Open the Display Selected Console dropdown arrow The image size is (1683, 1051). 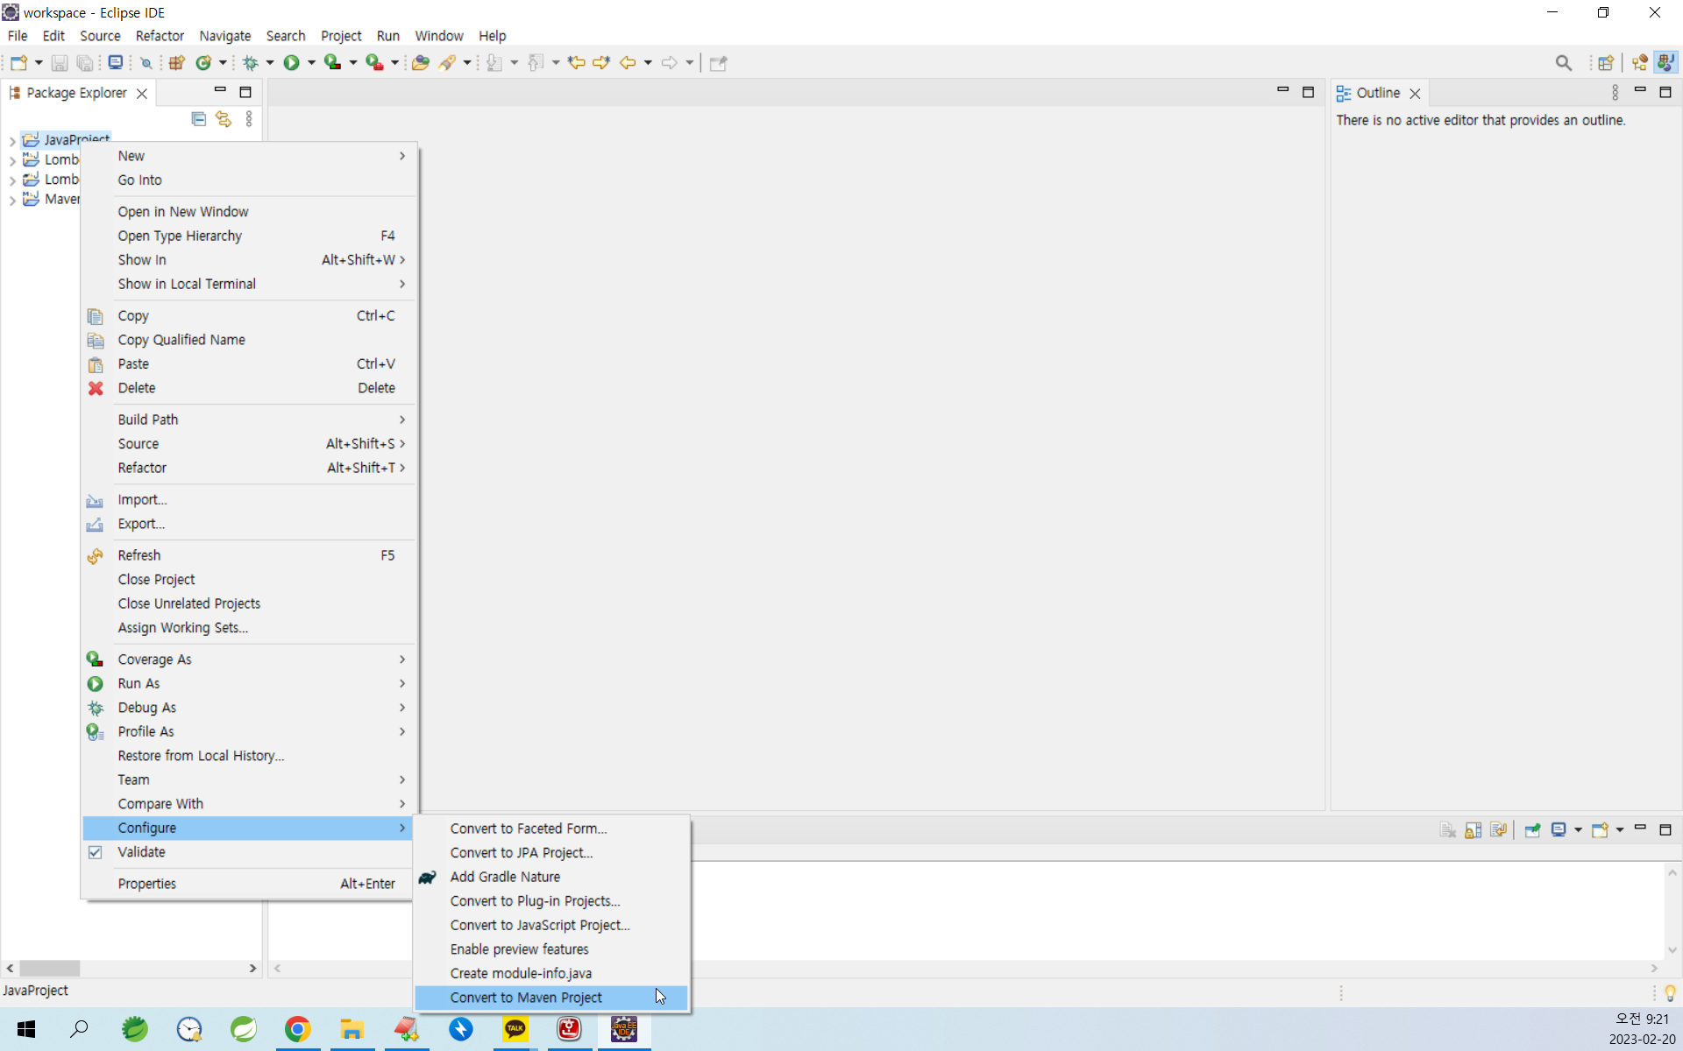coord(1578,830)
